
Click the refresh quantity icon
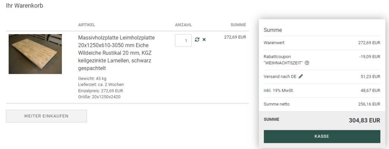(x=197, y=39)
